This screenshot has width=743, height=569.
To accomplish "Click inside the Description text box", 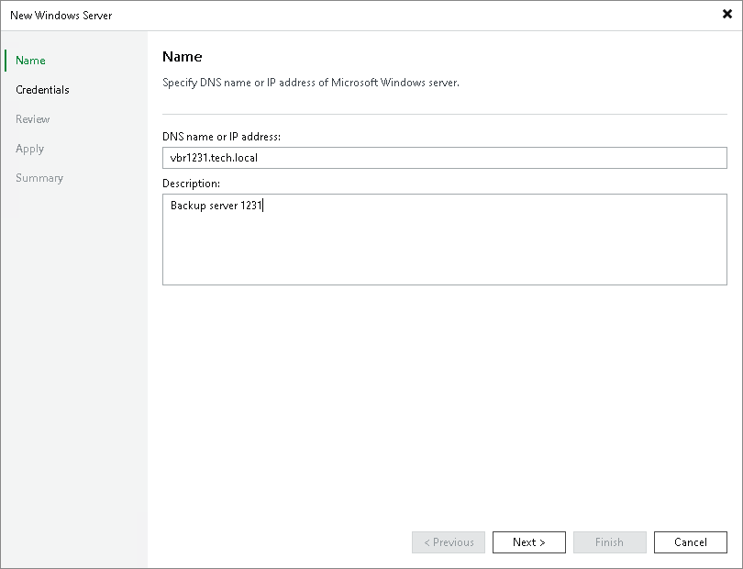I will [445, 240].
